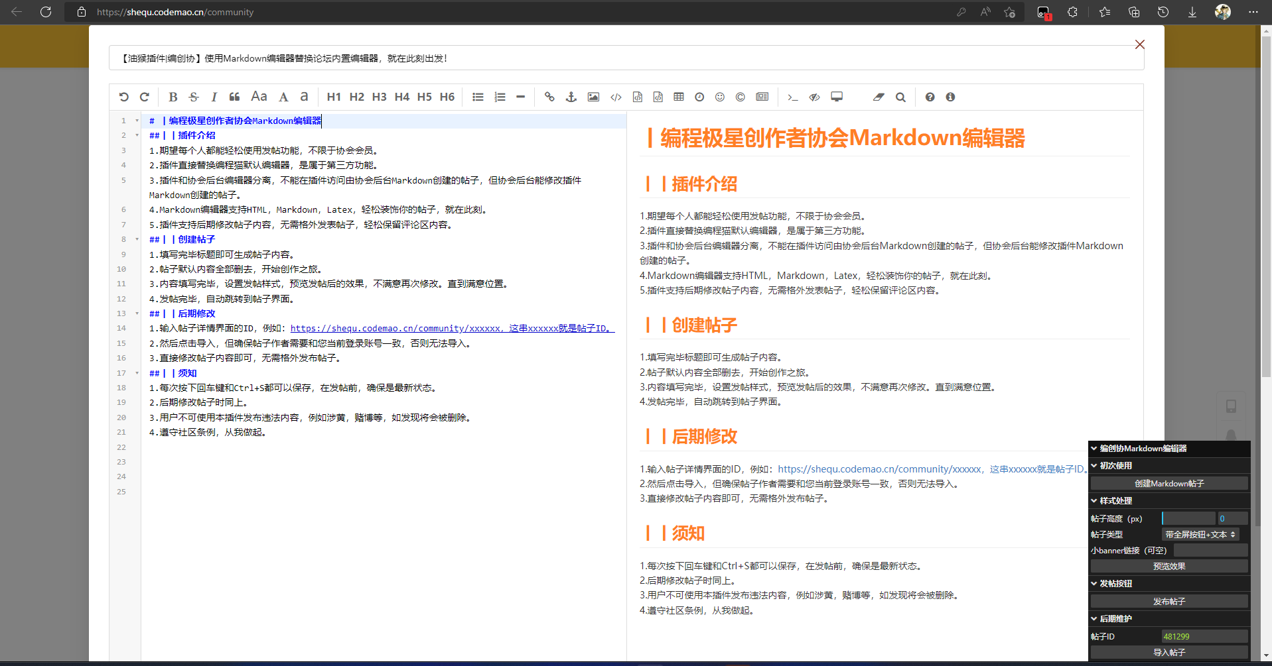The width and height of the screenshot is (1272, 666).
Task: Click the 帖子高度 slider
Action: (1188, 518)
